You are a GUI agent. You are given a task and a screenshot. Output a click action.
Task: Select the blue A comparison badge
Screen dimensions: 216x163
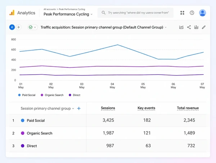[12, 27]
